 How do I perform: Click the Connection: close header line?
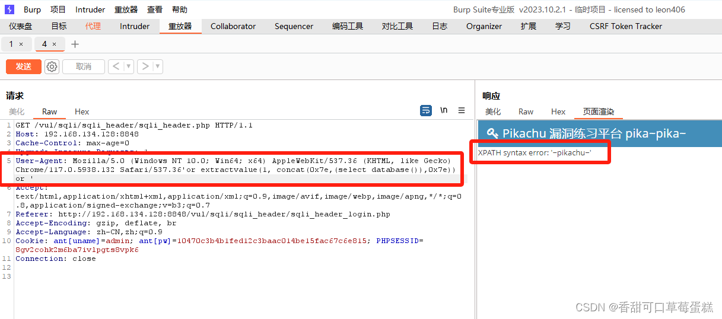(56, 259)
